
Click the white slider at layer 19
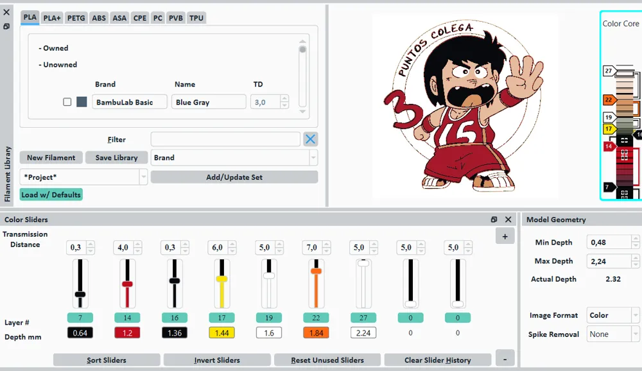(x=269, y=275)
